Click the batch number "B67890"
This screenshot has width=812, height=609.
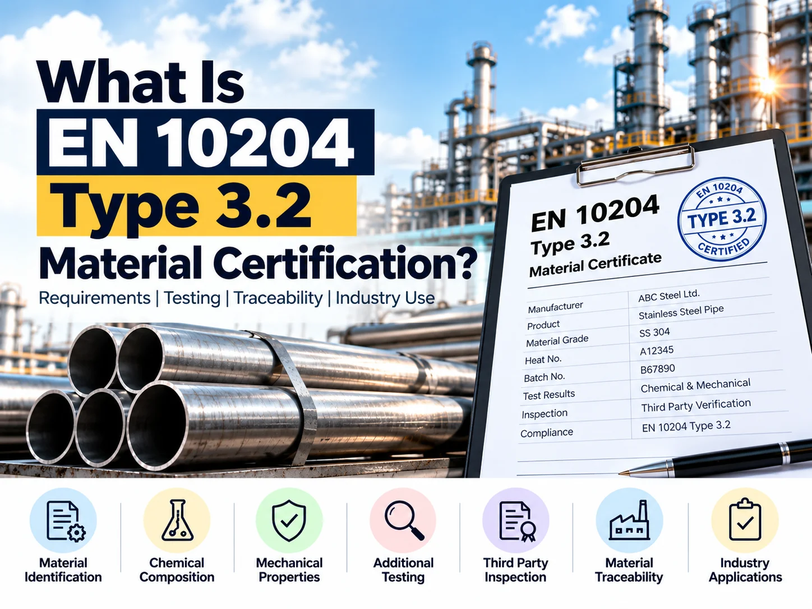[658, 369]
